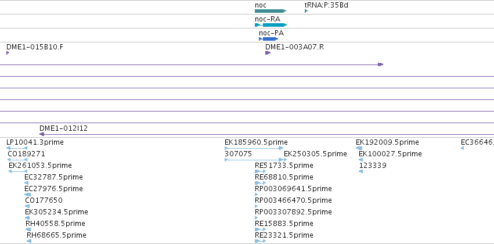This screenshot has height=244, width=494.
Task: Click the 123339 EST arrow
Action: coord(360,171)
